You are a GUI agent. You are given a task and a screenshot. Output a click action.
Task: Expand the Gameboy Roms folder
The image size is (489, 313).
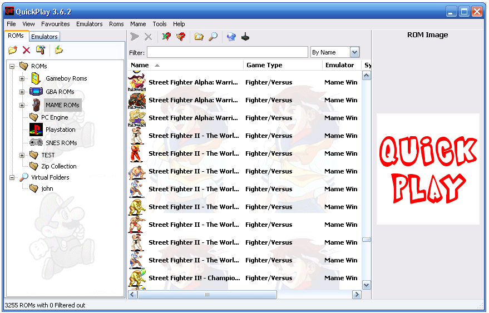pos(22,78)
